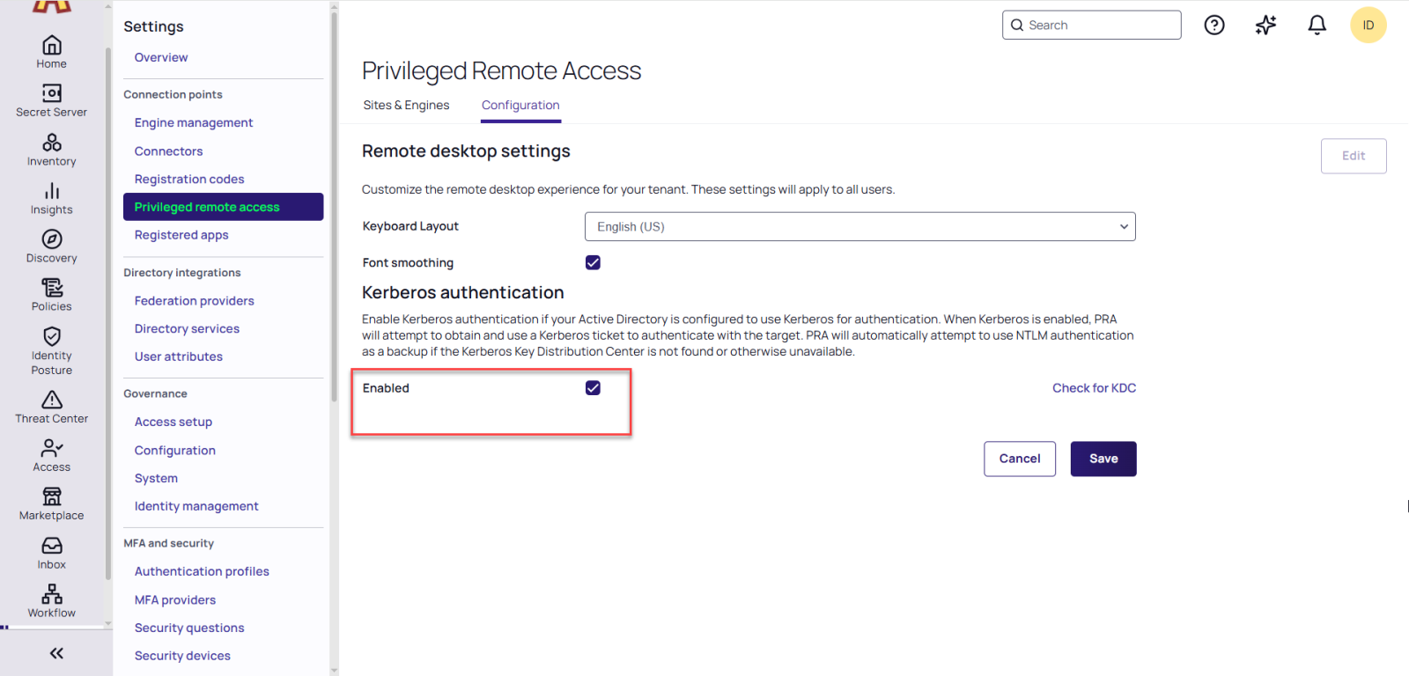Switch to Sites & Engines tab

click(x=406, y=105)
